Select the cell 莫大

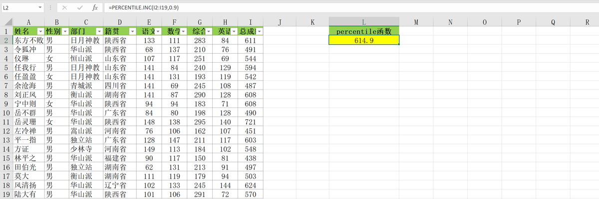(28, 176)
